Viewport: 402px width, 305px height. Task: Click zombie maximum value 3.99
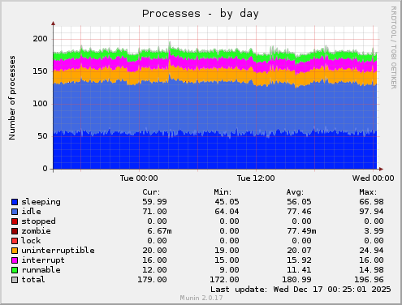[374, 231]
